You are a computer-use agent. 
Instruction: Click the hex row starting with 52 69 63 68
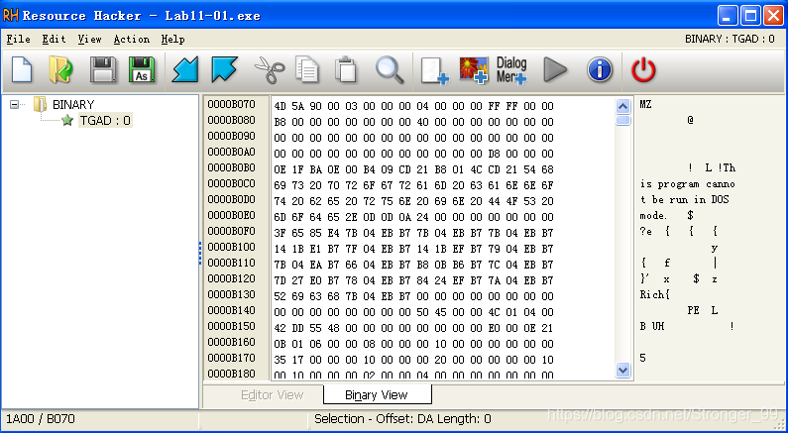[x=413, y=296]
